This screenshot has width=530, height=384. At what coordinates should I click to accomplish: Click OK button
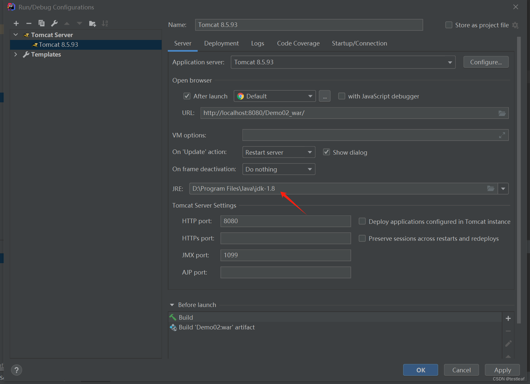[x=421, y=370]
